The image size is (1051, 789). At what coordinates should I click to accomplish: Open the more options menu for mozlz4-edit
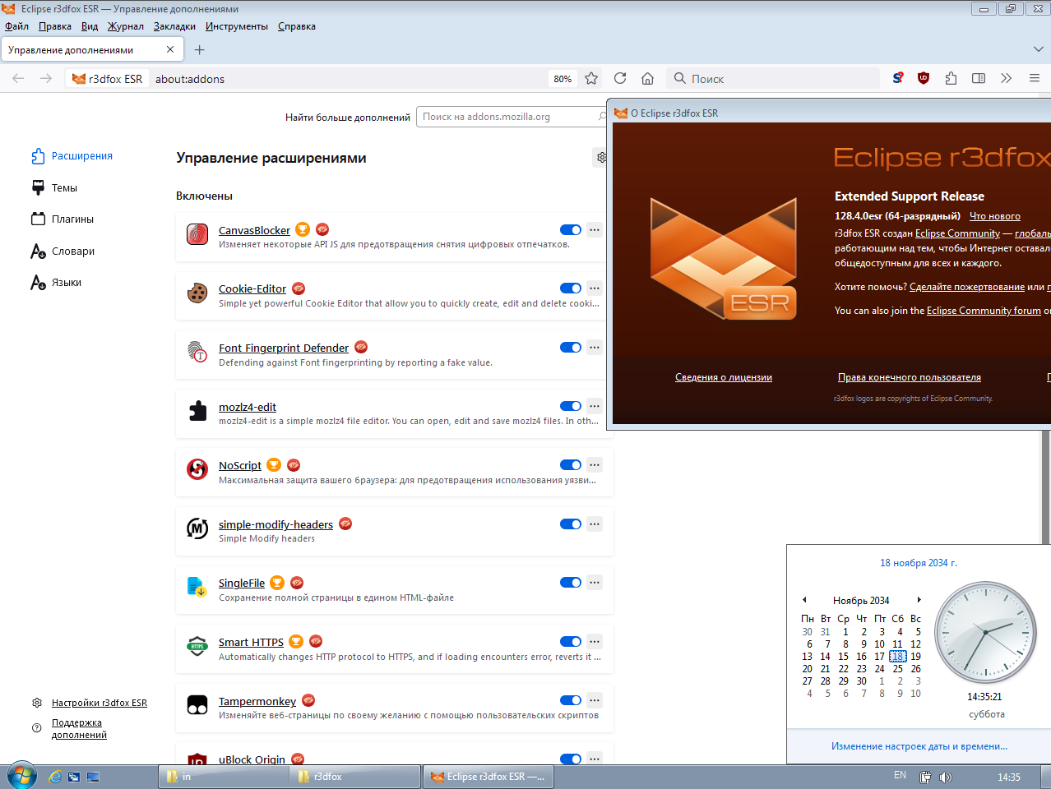point(595,406)
